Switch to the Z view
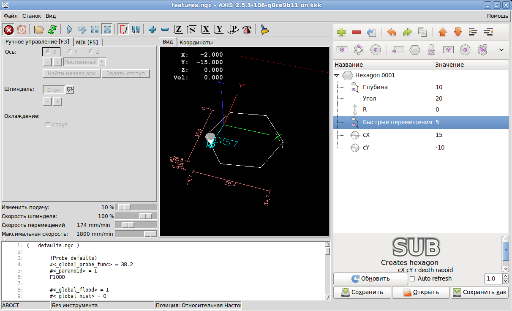 coord(178,30)
